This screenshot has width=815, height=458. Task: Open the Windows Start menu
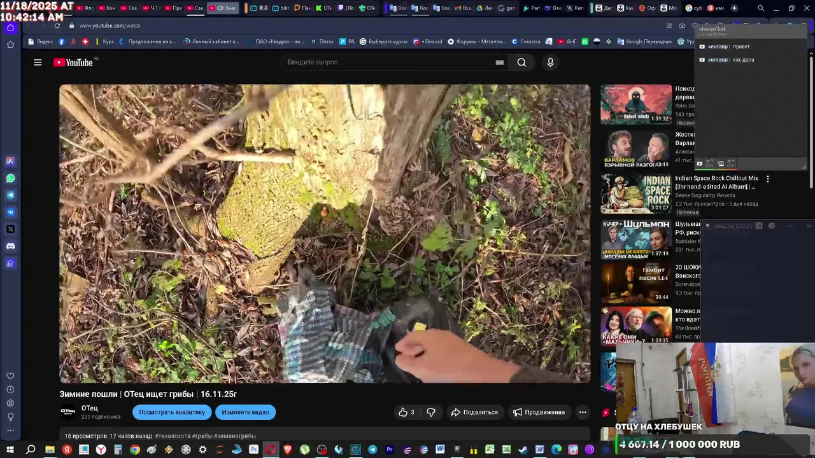10,450
